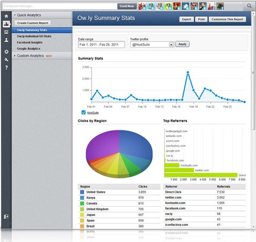The width and height of the screenshot is (256, 242).
Task: Select the man with sunglasses Twitter avatar
Action: pos(194,6)
